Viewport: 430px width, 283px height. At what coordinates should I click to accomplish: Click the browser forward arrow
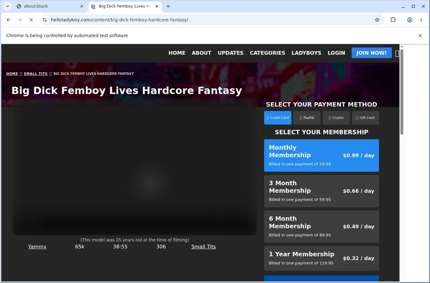tap(20, 20)
